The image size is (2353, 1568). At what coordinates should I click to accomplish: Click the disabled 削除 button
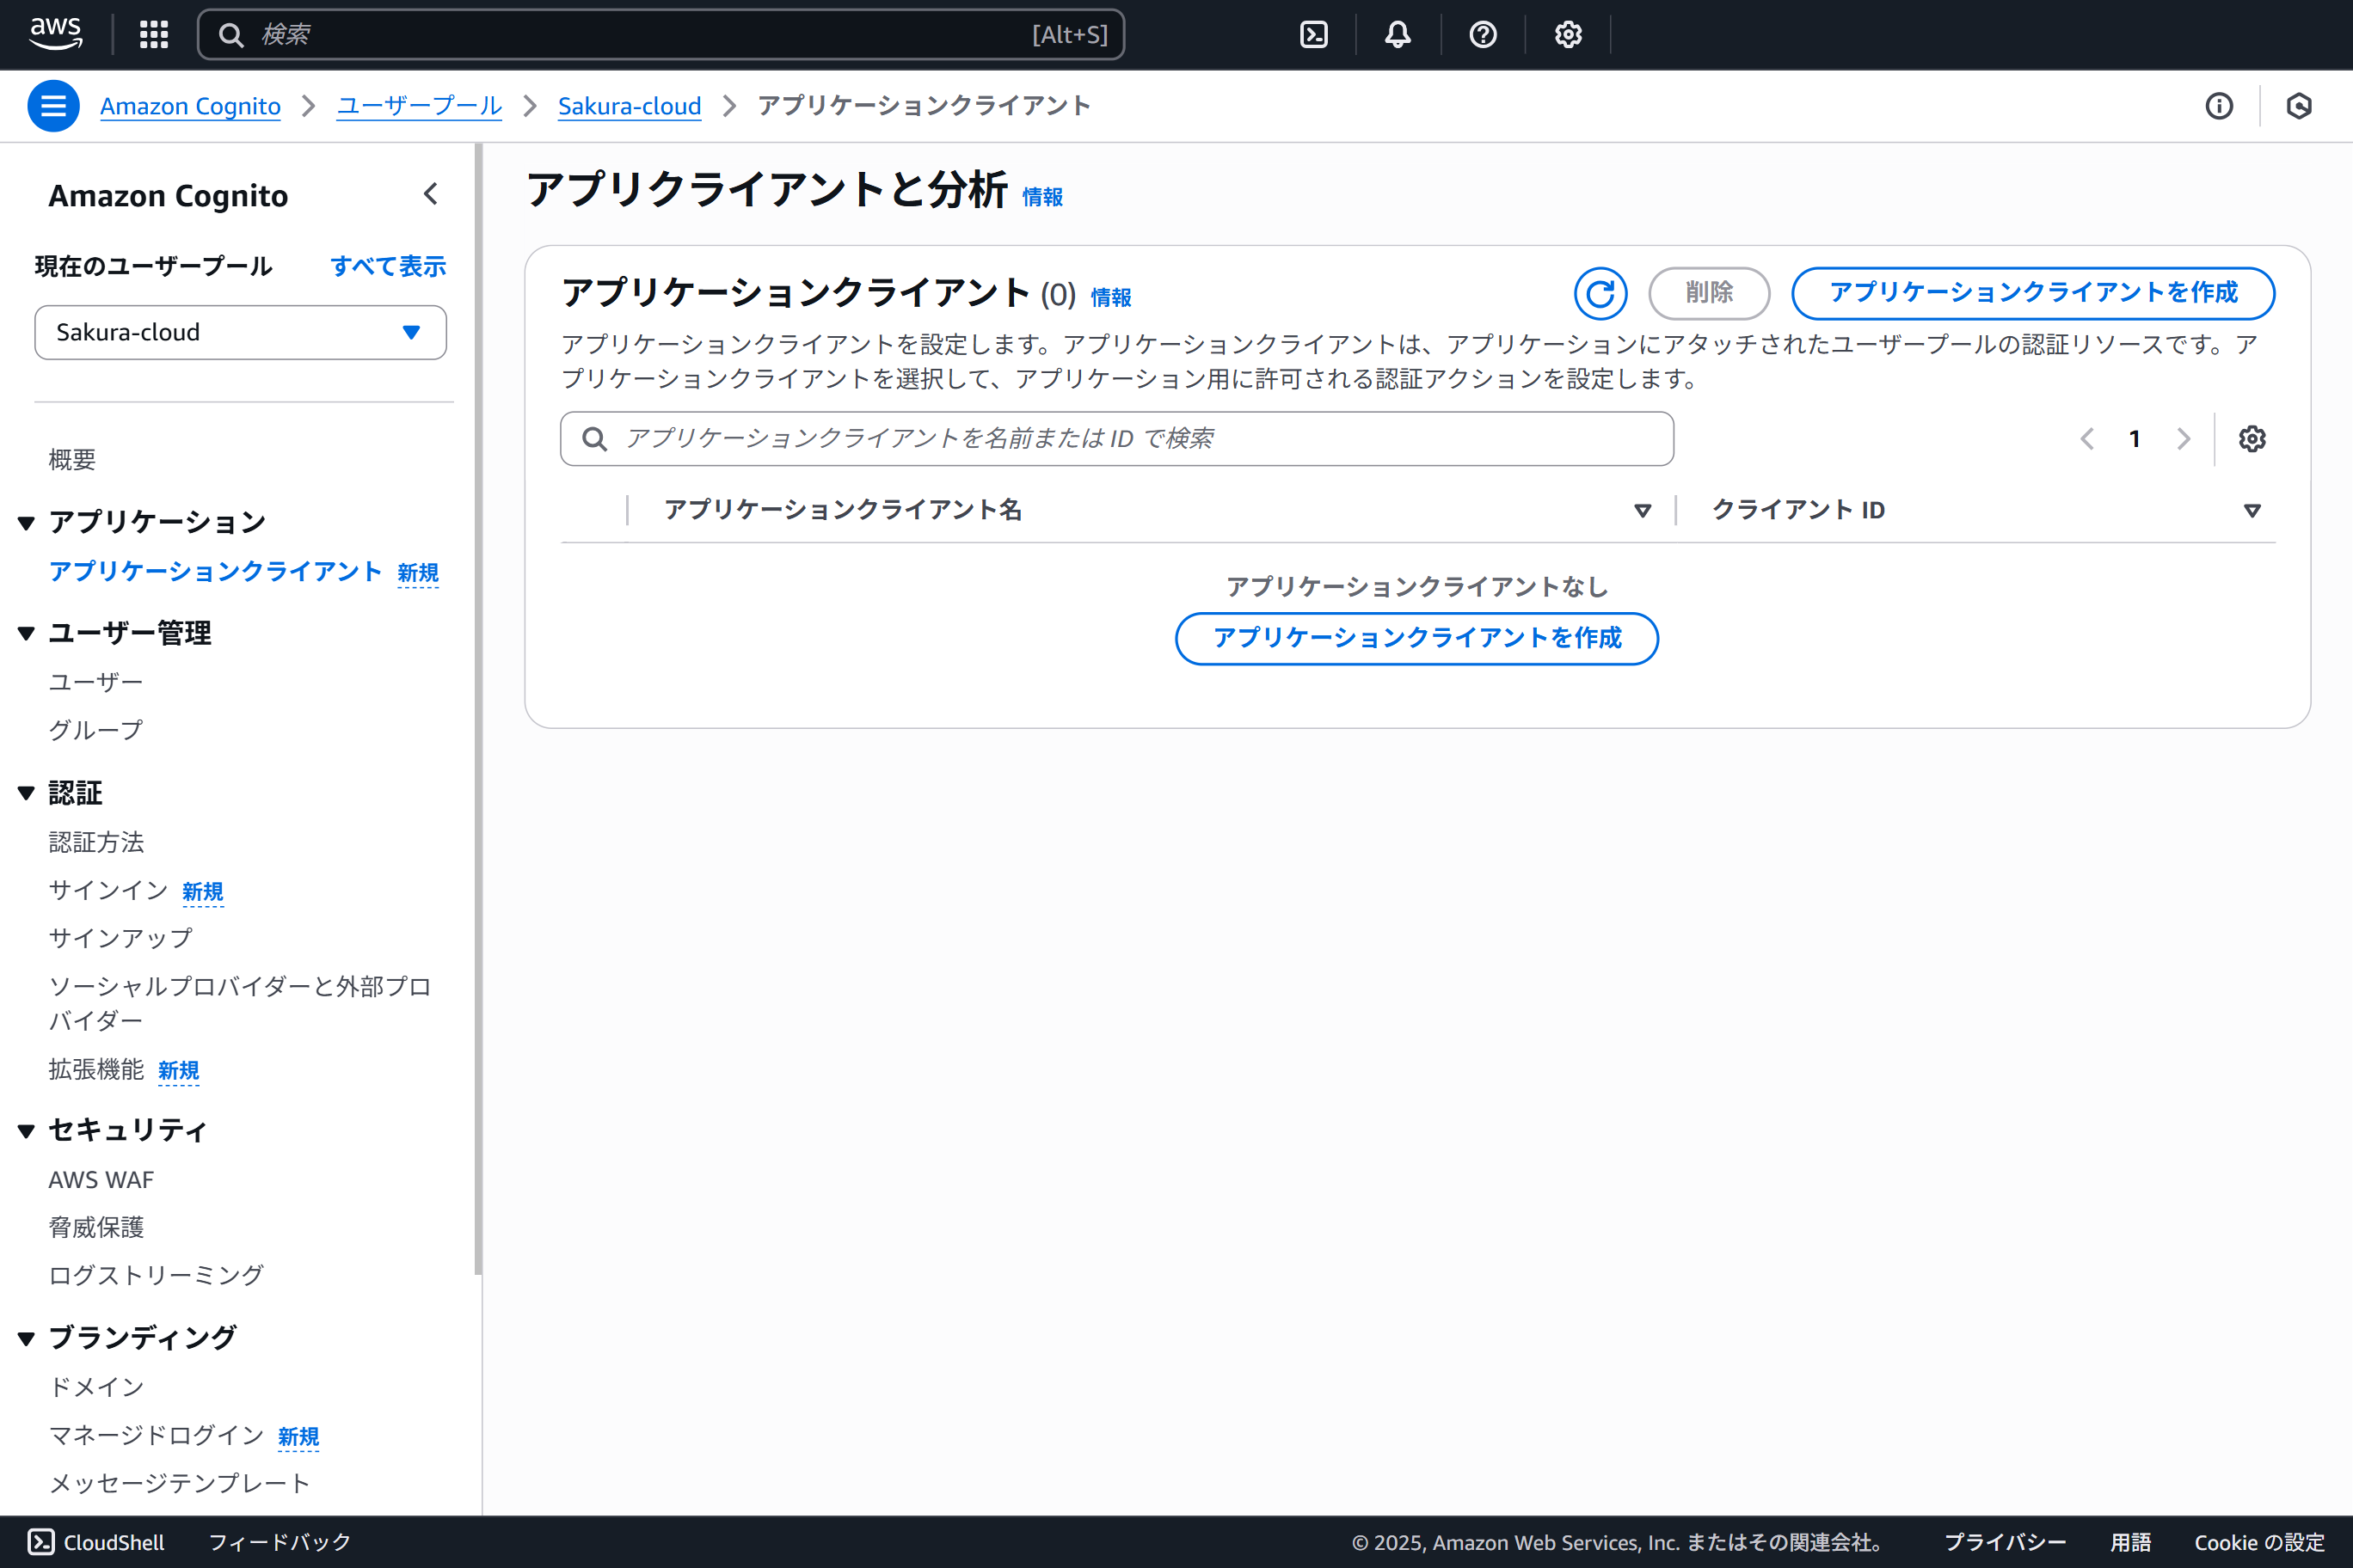(x=1709, y=293)
